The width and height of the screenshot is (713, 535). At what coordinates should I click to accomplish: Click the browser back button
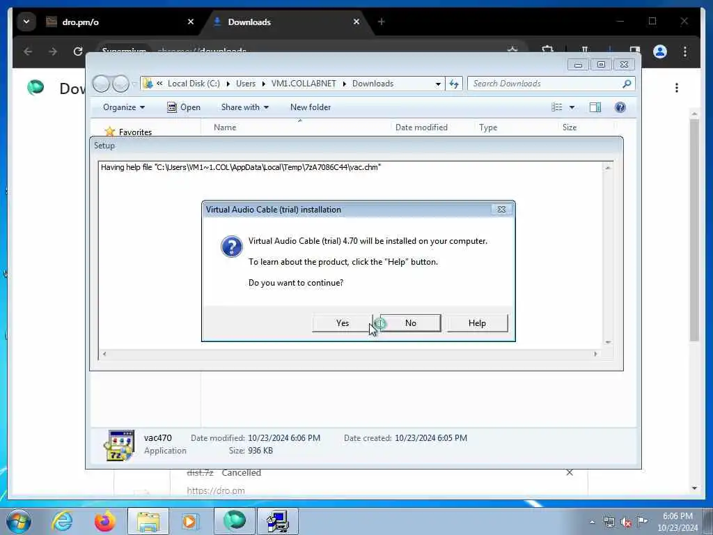(x=28, y=52)
